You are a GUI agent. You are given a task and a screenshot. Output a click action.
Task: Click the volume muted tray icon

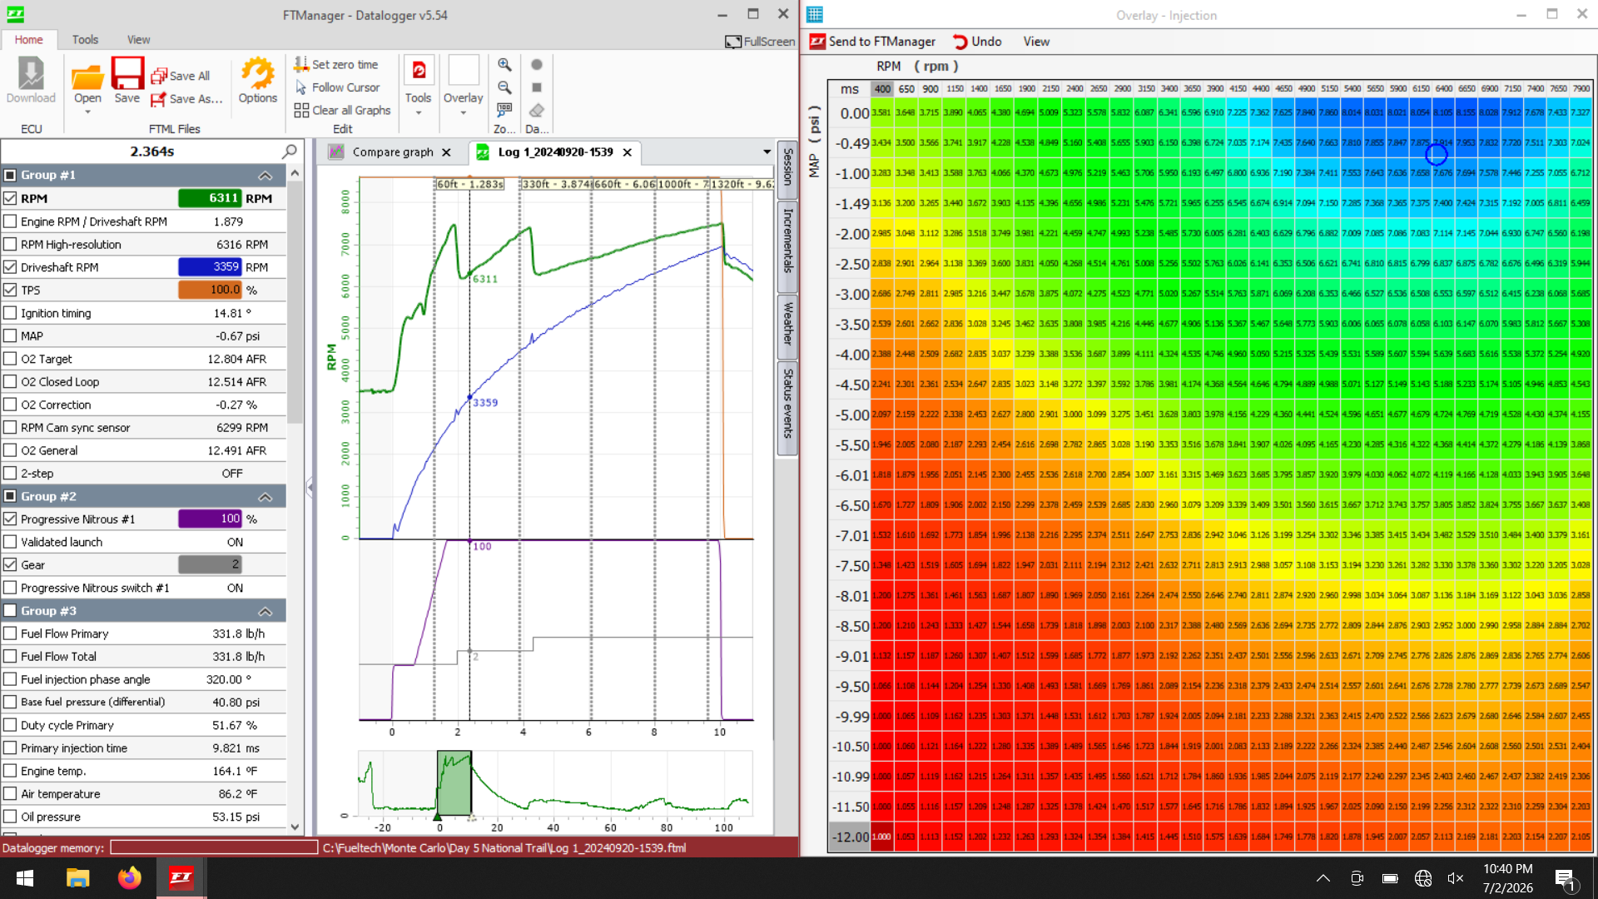click(1456, 878)
